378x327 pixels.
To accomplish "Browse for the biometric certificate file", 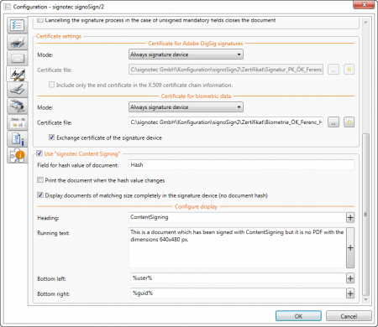I will (333, 122).
